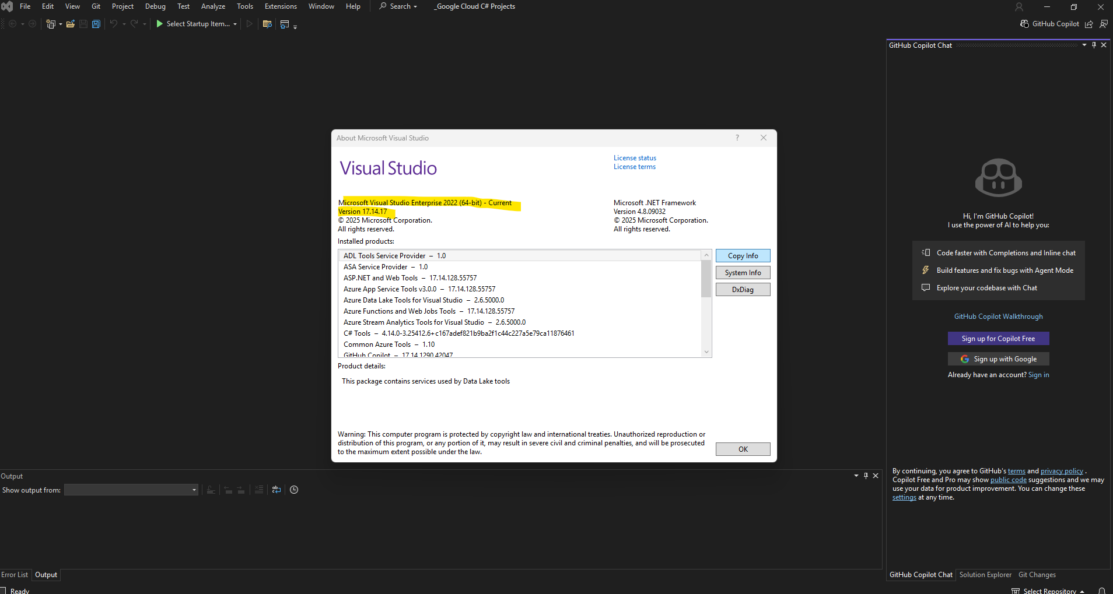Open the New Project dropdown arrow
This screenshot has height=594, width=1113.
pos(61,24)
